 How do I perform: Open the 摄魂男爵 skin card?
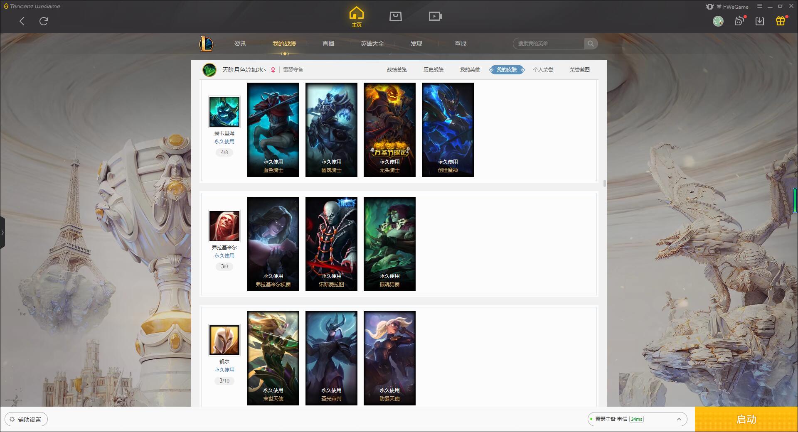click(x=389, y=244)
